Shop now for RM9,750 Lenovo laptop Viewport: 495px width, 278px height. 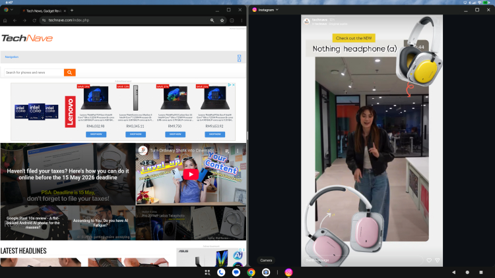(x=175, y=134)
